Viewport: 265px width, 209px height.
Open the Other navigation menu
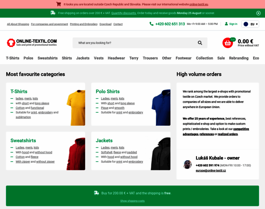click(x=167, y=58)
